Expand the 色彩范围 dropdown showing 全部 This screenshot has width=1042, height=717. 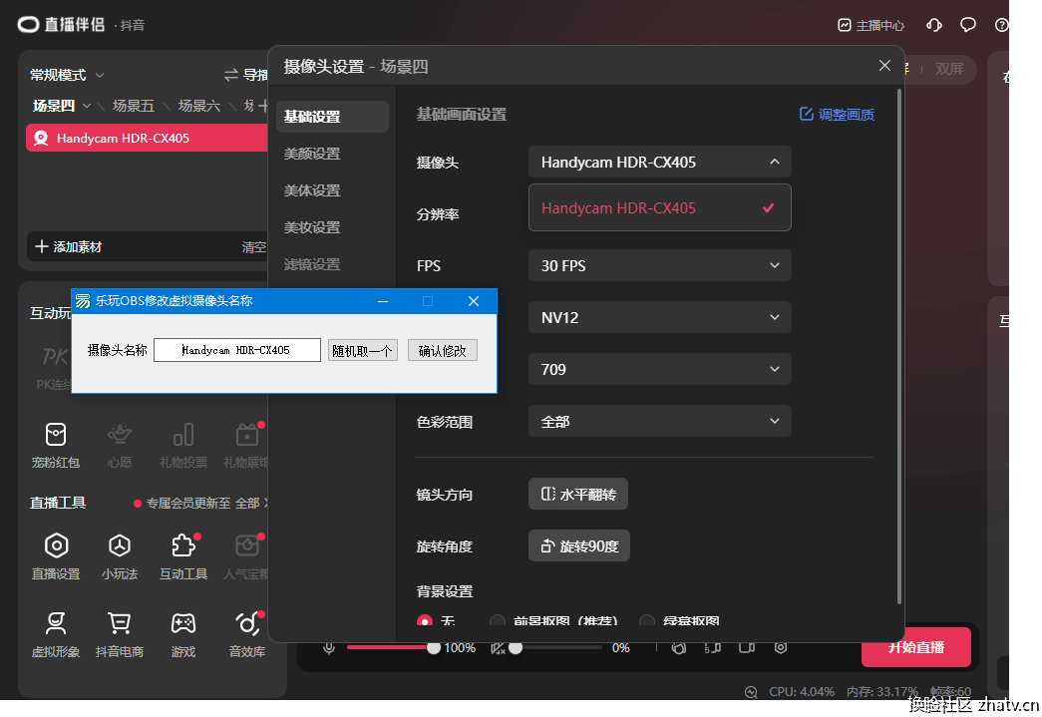(659, 421)
